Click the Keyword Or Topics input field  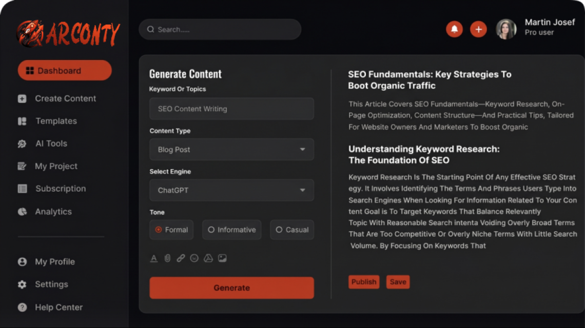pos(231,109)
